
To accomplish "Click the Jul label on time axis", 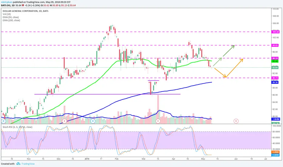I will tap(265, 159).
